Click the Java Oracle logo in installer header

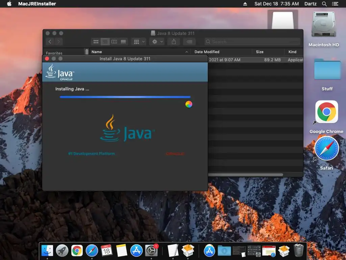pyautogui.click(x=60, y=72)
